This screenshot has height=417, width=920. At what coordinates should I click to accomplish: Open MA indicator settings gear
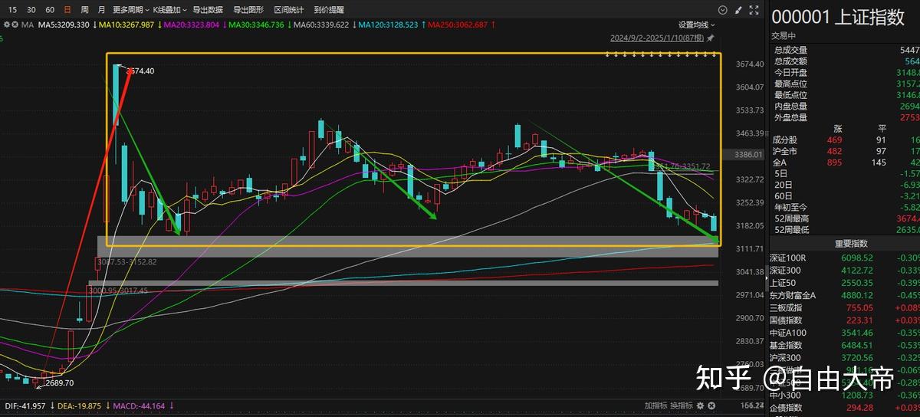(6, 25)
